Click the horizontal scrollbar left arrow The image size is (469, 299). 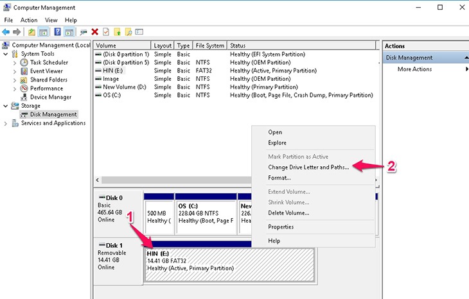(x=98, y=180)
